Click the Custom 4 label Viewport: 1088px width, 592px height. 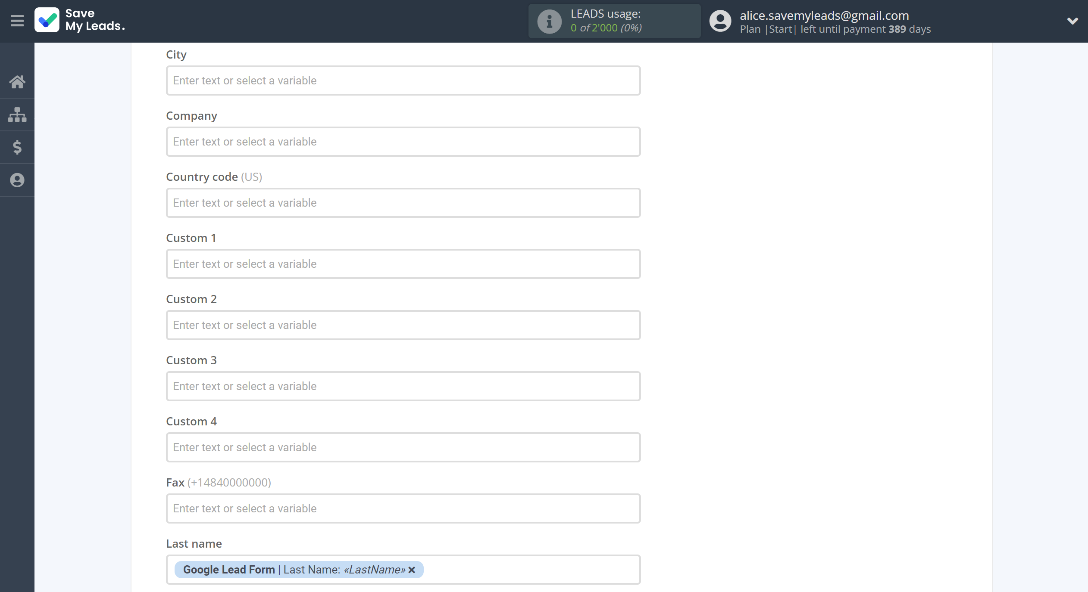point(191,422)
